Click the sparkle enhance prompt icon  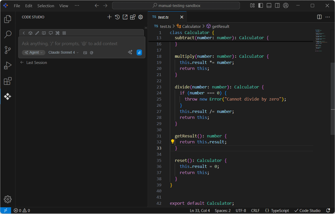pyautogui.click(x=130, y=52)
